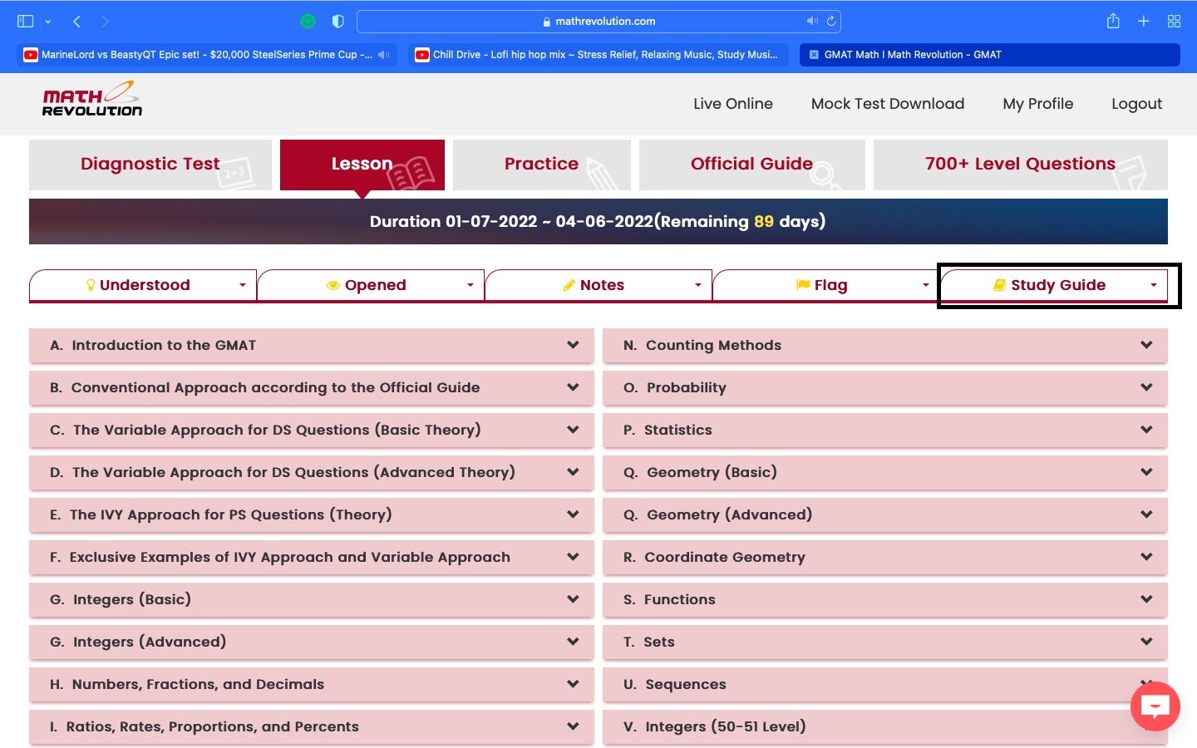
Task: Click the Safari Share icon
Action: click(x=1113, y=21)
